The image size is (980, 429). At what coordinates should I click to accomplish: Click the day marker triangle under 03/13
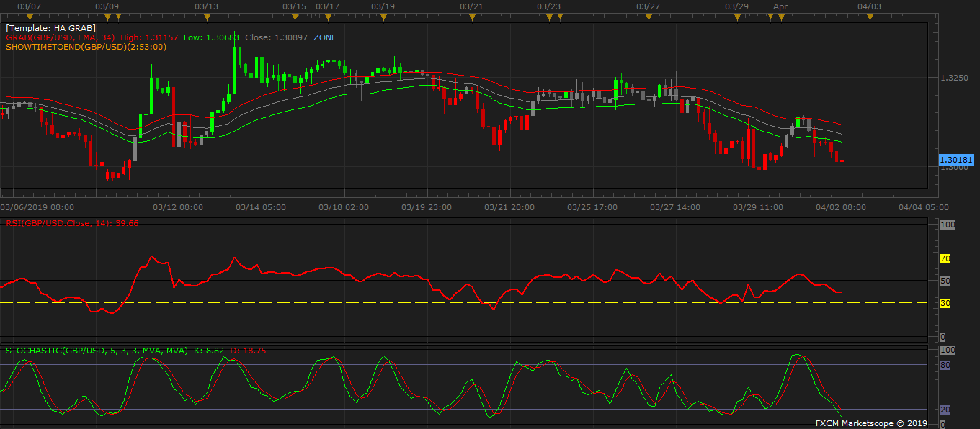click(x=207, y=17)
